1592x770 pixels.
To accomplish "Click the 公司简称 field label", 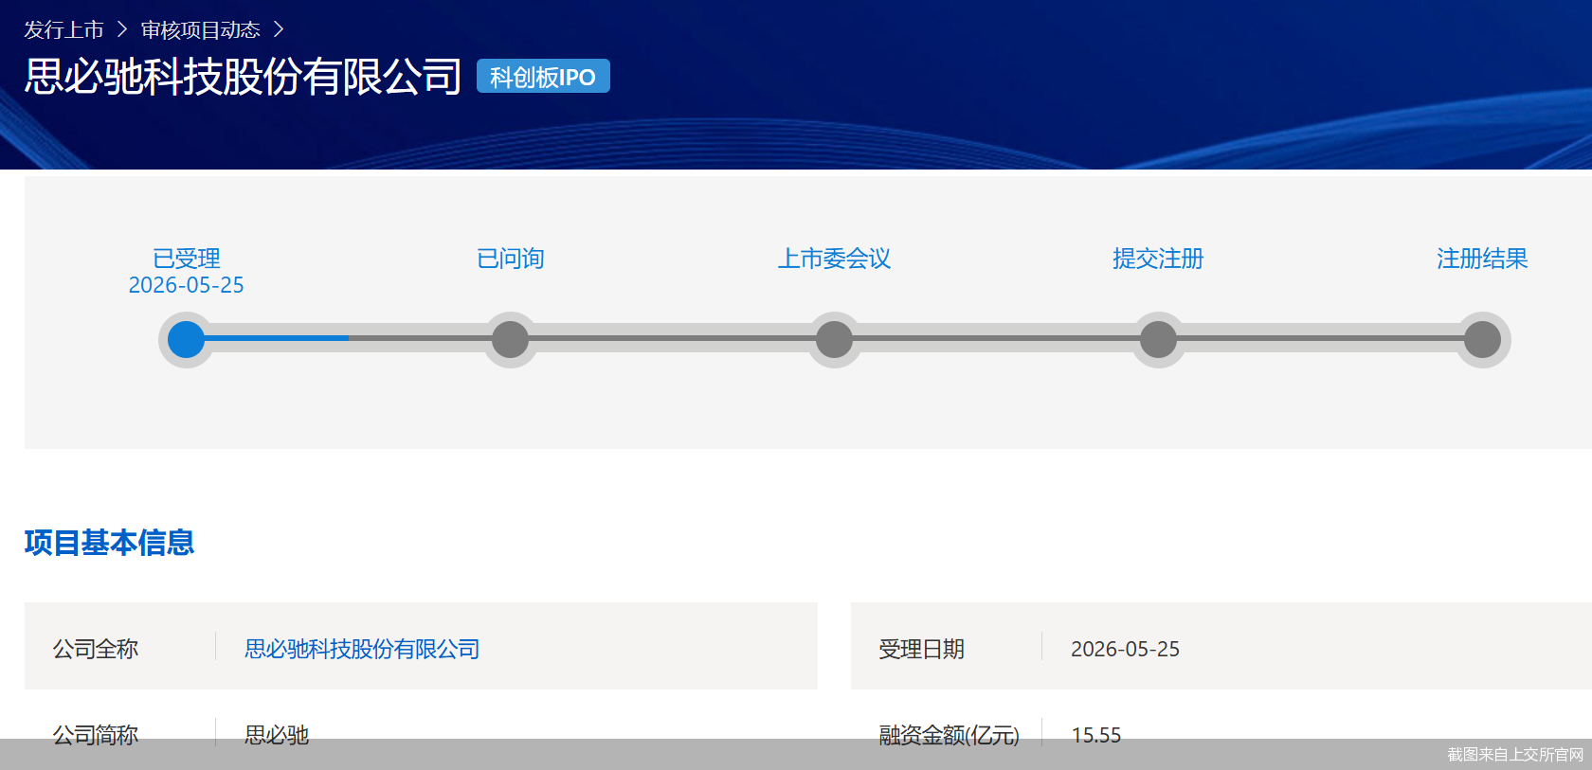I will pos(96,735).
